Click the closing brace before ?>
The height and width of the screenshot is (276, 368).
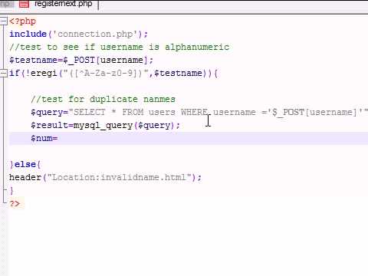coord(11,191)
